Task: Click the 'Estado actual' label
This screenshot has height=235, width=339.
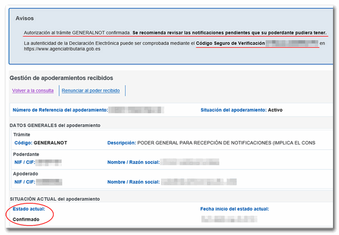Action: tap(28, 209)
